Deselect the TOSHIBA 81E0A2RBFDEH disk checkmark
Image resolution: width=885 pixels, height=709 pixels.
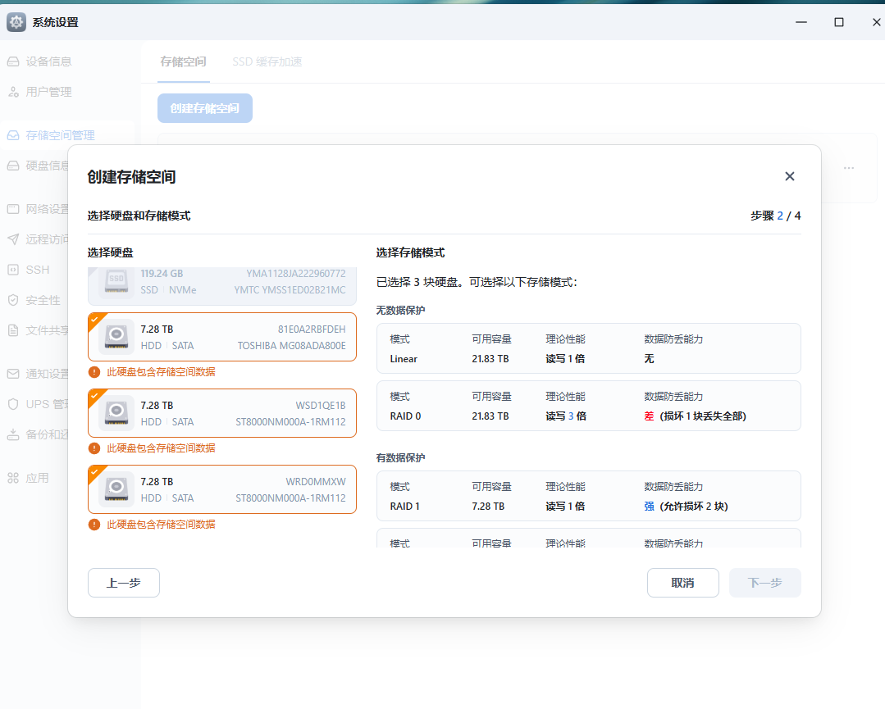94,319
